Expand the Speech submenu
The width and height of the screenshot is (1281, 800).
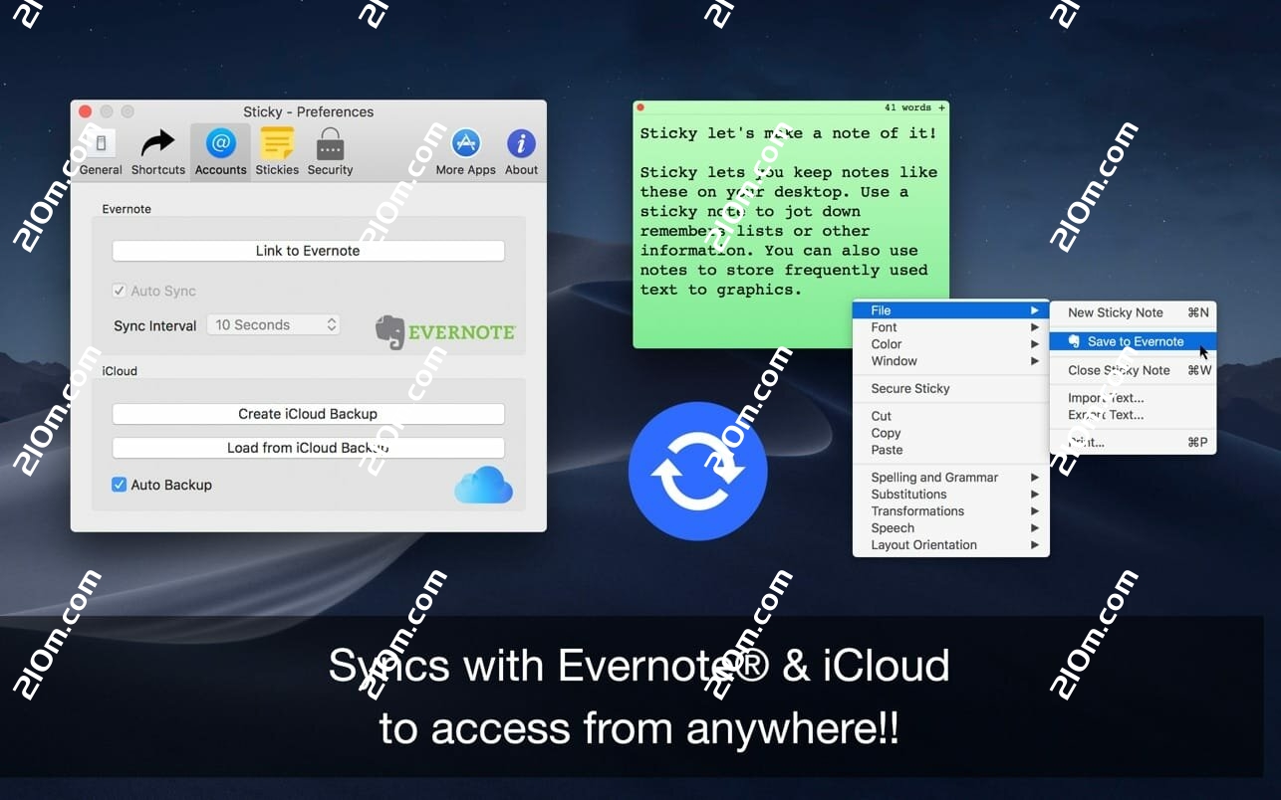(951, 528)
